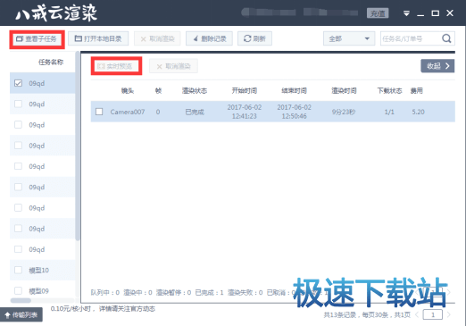The width and height of the screenshot is (466, 326).
Task: Check the second 09qd task checkbox
Action: click(x=18, y=104)
